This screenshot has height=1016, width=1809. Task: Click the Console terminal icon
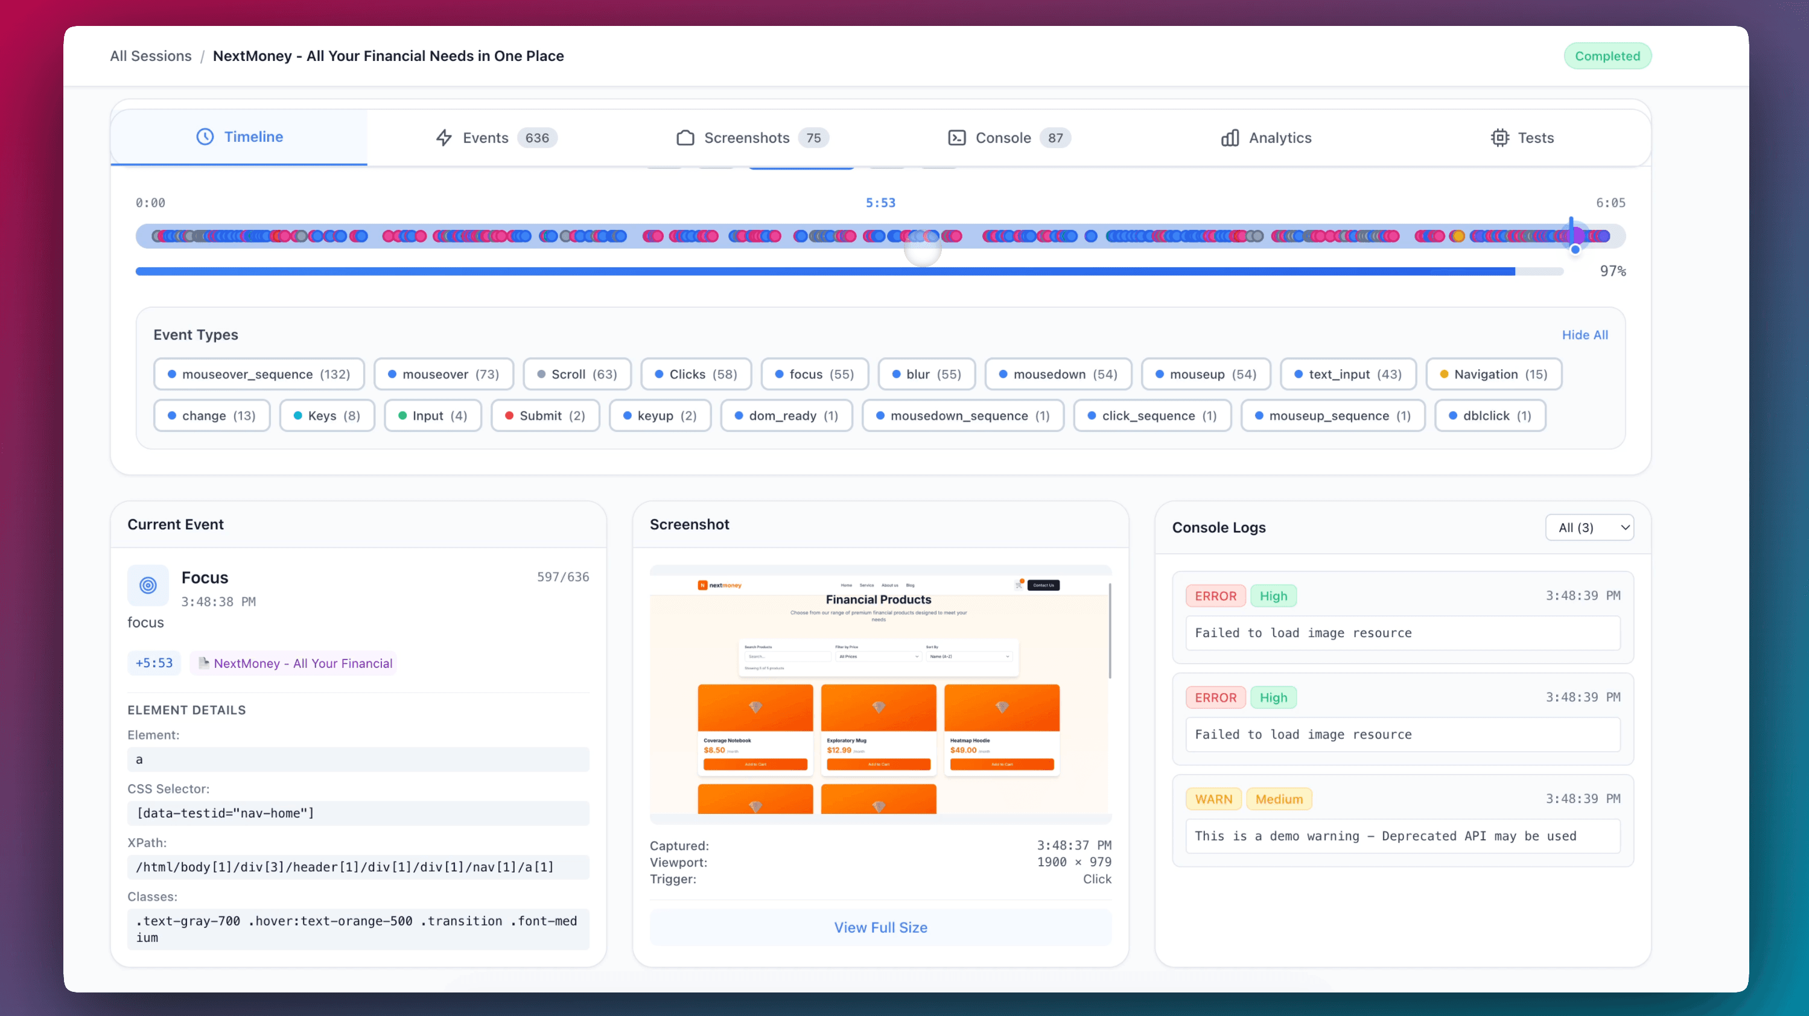(956, 138)
